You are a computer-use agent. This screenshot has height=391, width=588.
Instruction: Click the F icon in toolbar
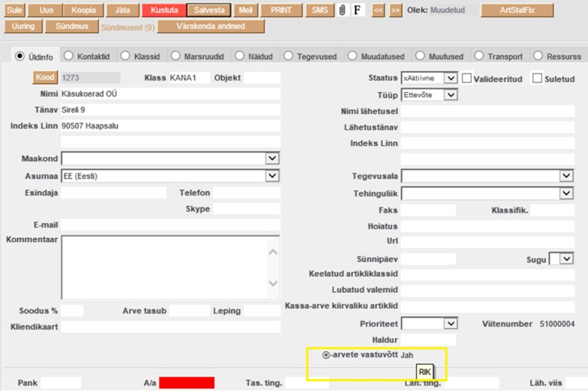[x=357, y=10]
